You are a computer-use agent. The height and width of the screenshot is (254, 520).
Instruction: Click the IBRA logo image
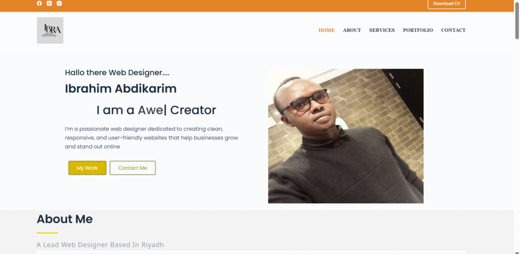50,30
